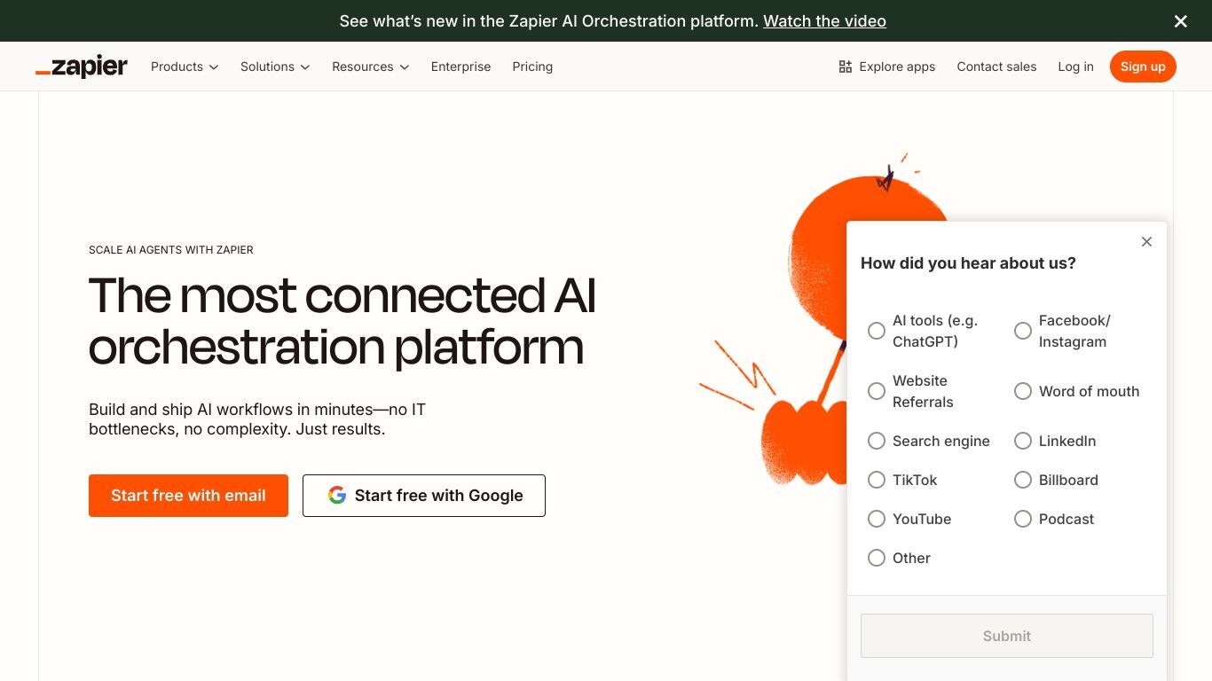Screen dimensions: 1212x681
Task: Click the survey Submit button
Action: point(1007,636)
